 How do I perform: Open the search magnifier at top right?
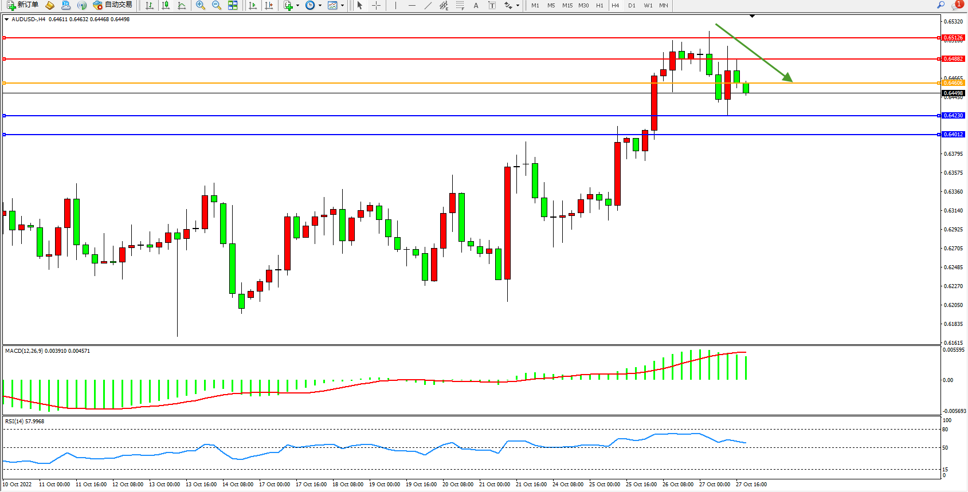(940, 5)
